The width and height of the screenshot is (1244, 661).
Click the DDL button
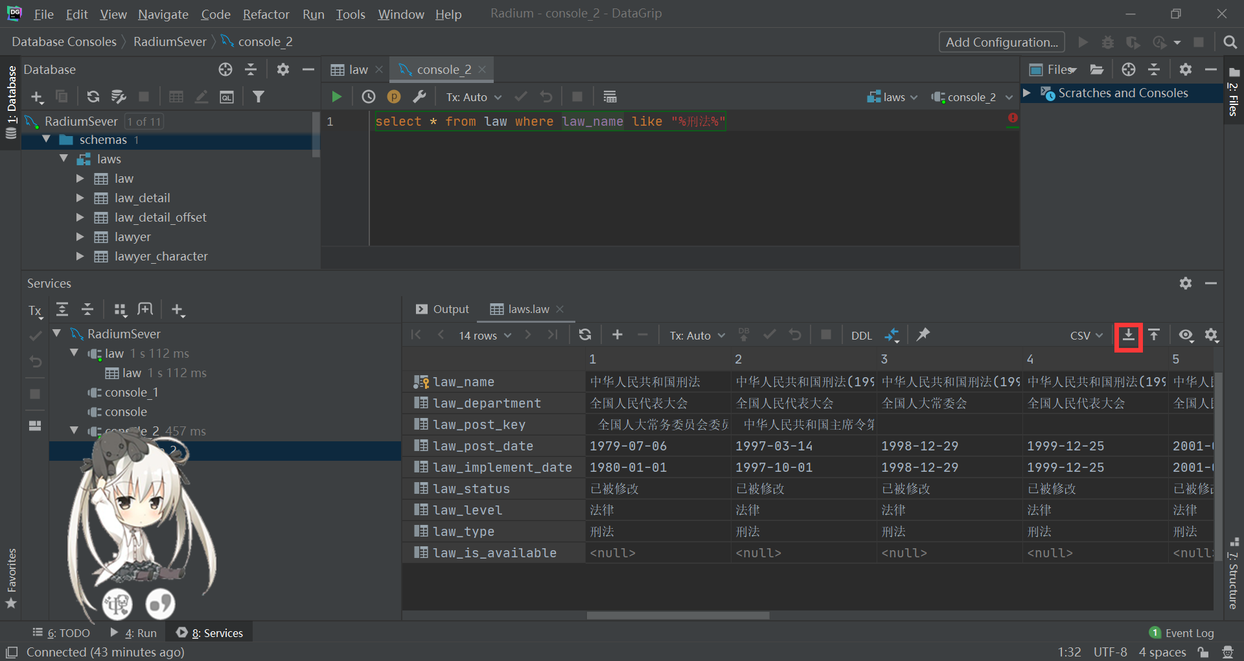coord(861,335)
